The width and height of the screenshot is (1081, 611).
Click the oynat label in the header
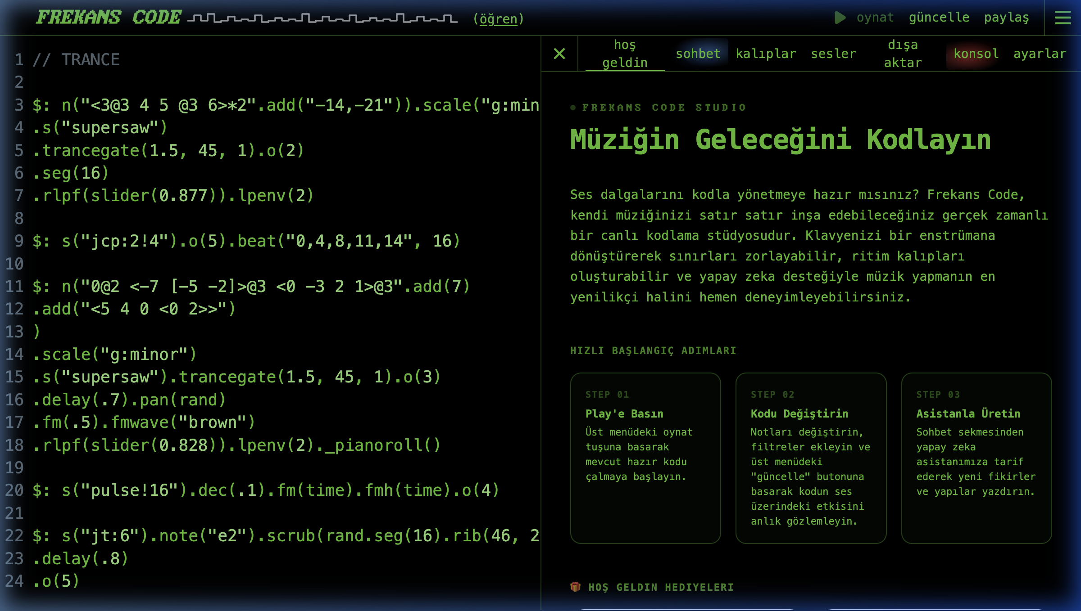click(x=875, y=18)
